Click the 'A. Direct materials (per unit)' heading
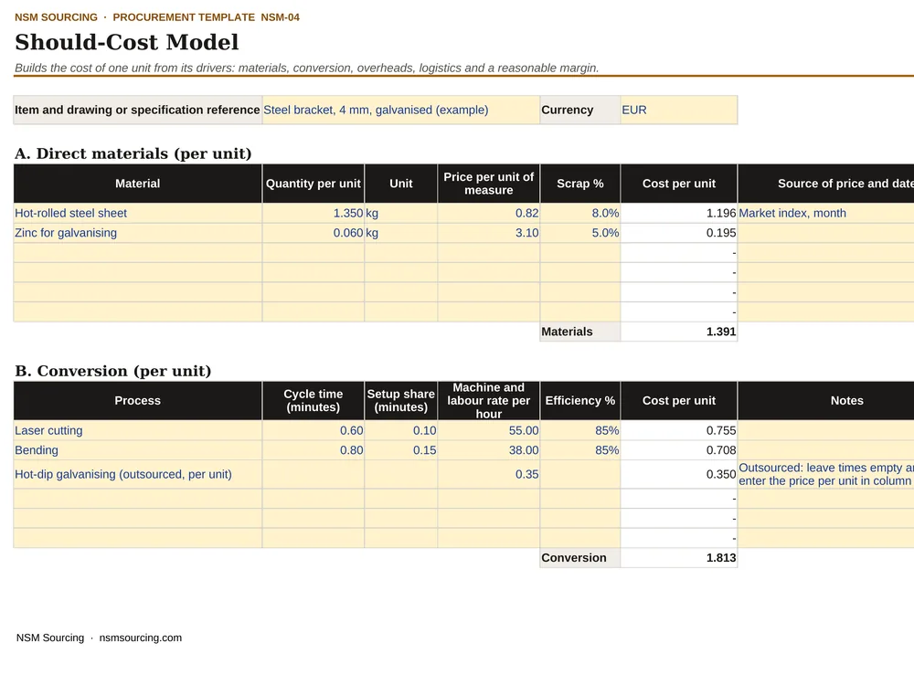 tap(133, 153)
